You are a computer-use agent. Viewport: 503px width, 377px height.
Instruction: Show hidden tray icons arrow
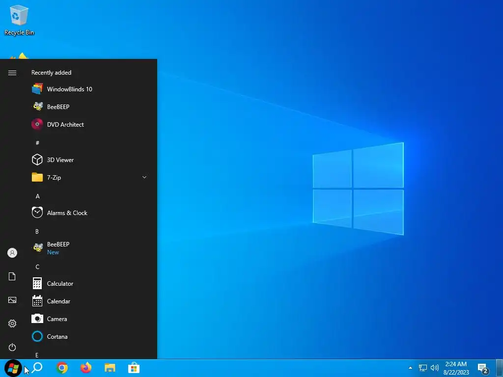pos(410,368)
